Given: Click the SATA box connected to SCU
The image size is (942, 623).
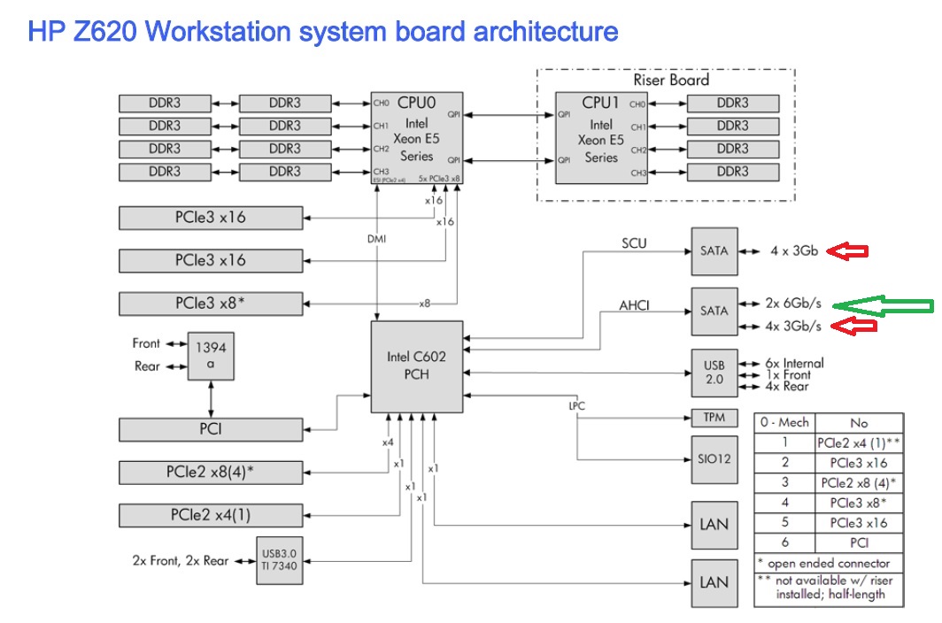Looking at the screenshot, I should pos(714,251).
